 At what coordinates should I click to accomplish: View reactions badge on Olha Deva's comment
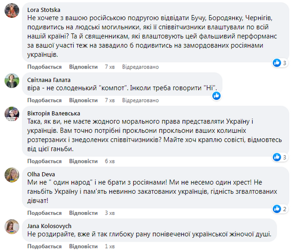pyautogui.click(x=280, y=208)
